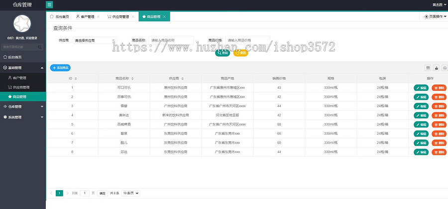
Task: Open 后台首页 in the sidebar
Action: [23, 57]
